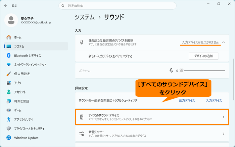Click in the 設定の検索 search box

pos(117,6)
